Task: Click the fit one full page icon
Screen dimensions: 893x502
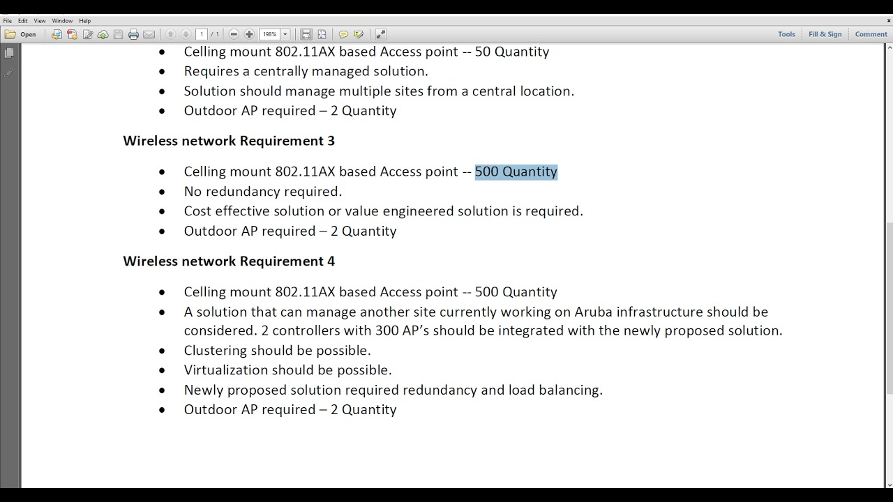Action: pos(322,34)
